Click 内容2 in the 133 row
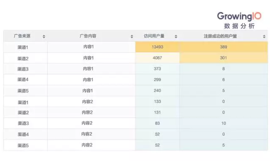The height and width of the screenshot is (161, 270). click(88, 101)
